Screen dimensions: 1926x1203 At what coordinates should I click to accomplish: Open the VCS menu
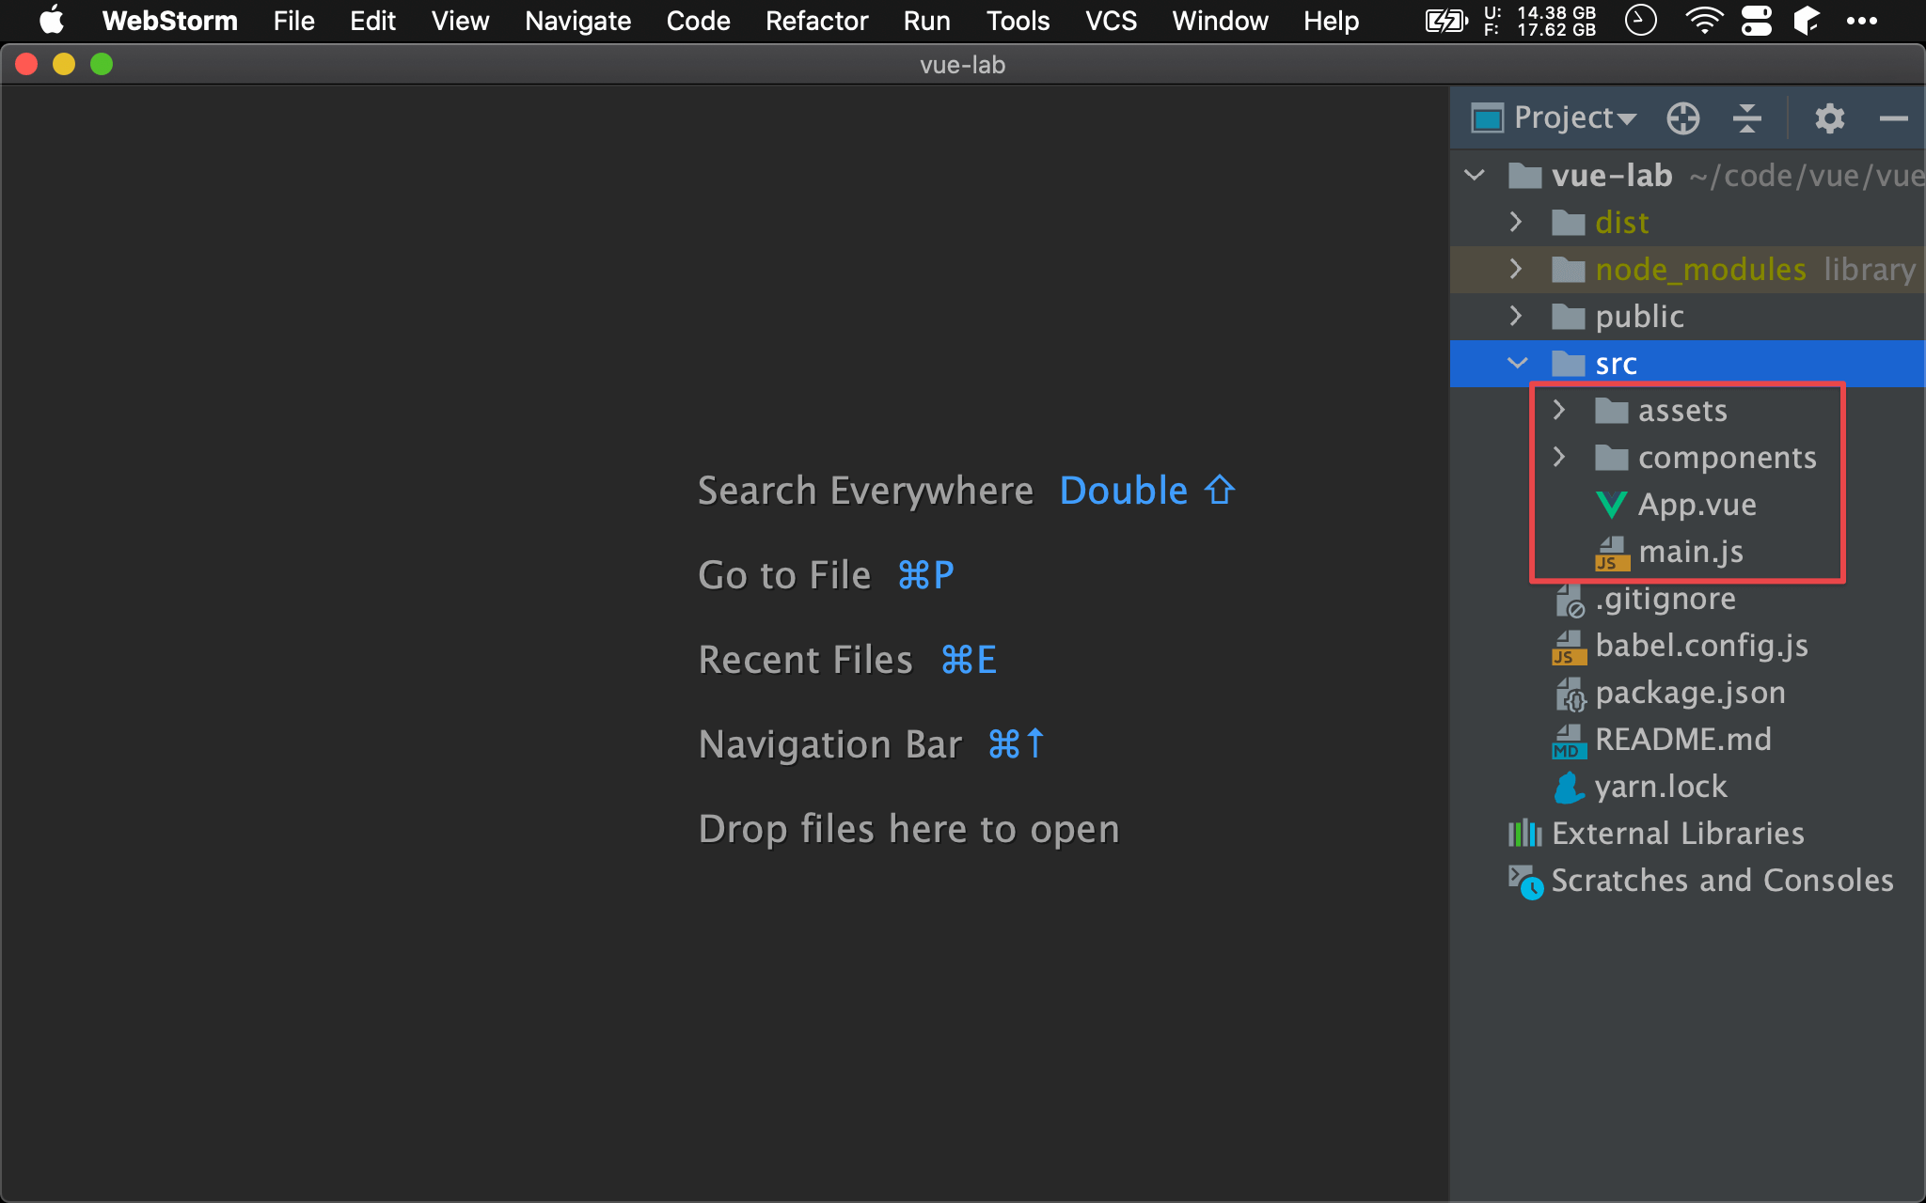[1111, 21]
